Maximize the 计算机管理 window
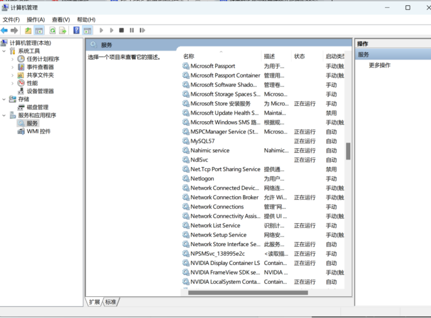Viewport: 431px width, 318px height. 408,8
